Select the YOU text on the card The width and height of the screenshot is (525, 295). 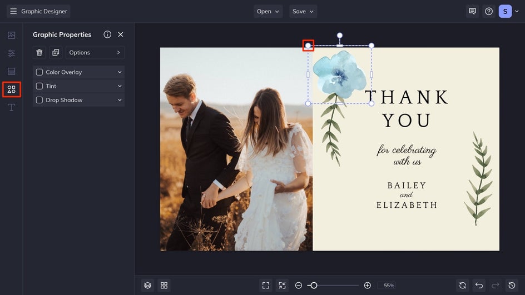coord(407,121)
